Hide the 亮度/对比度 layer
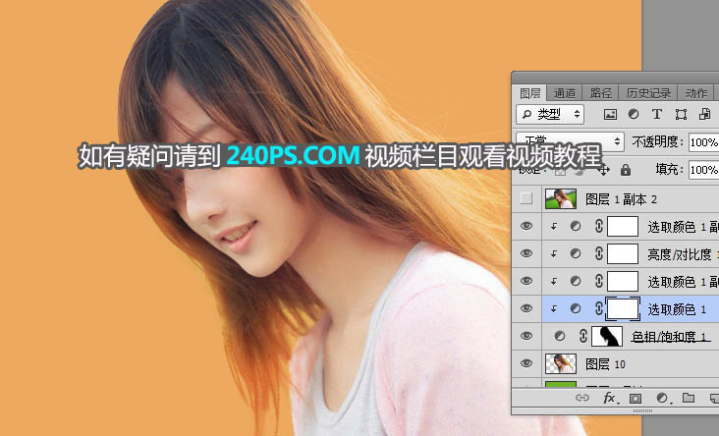Screen dimensions: 719x436 526,253
